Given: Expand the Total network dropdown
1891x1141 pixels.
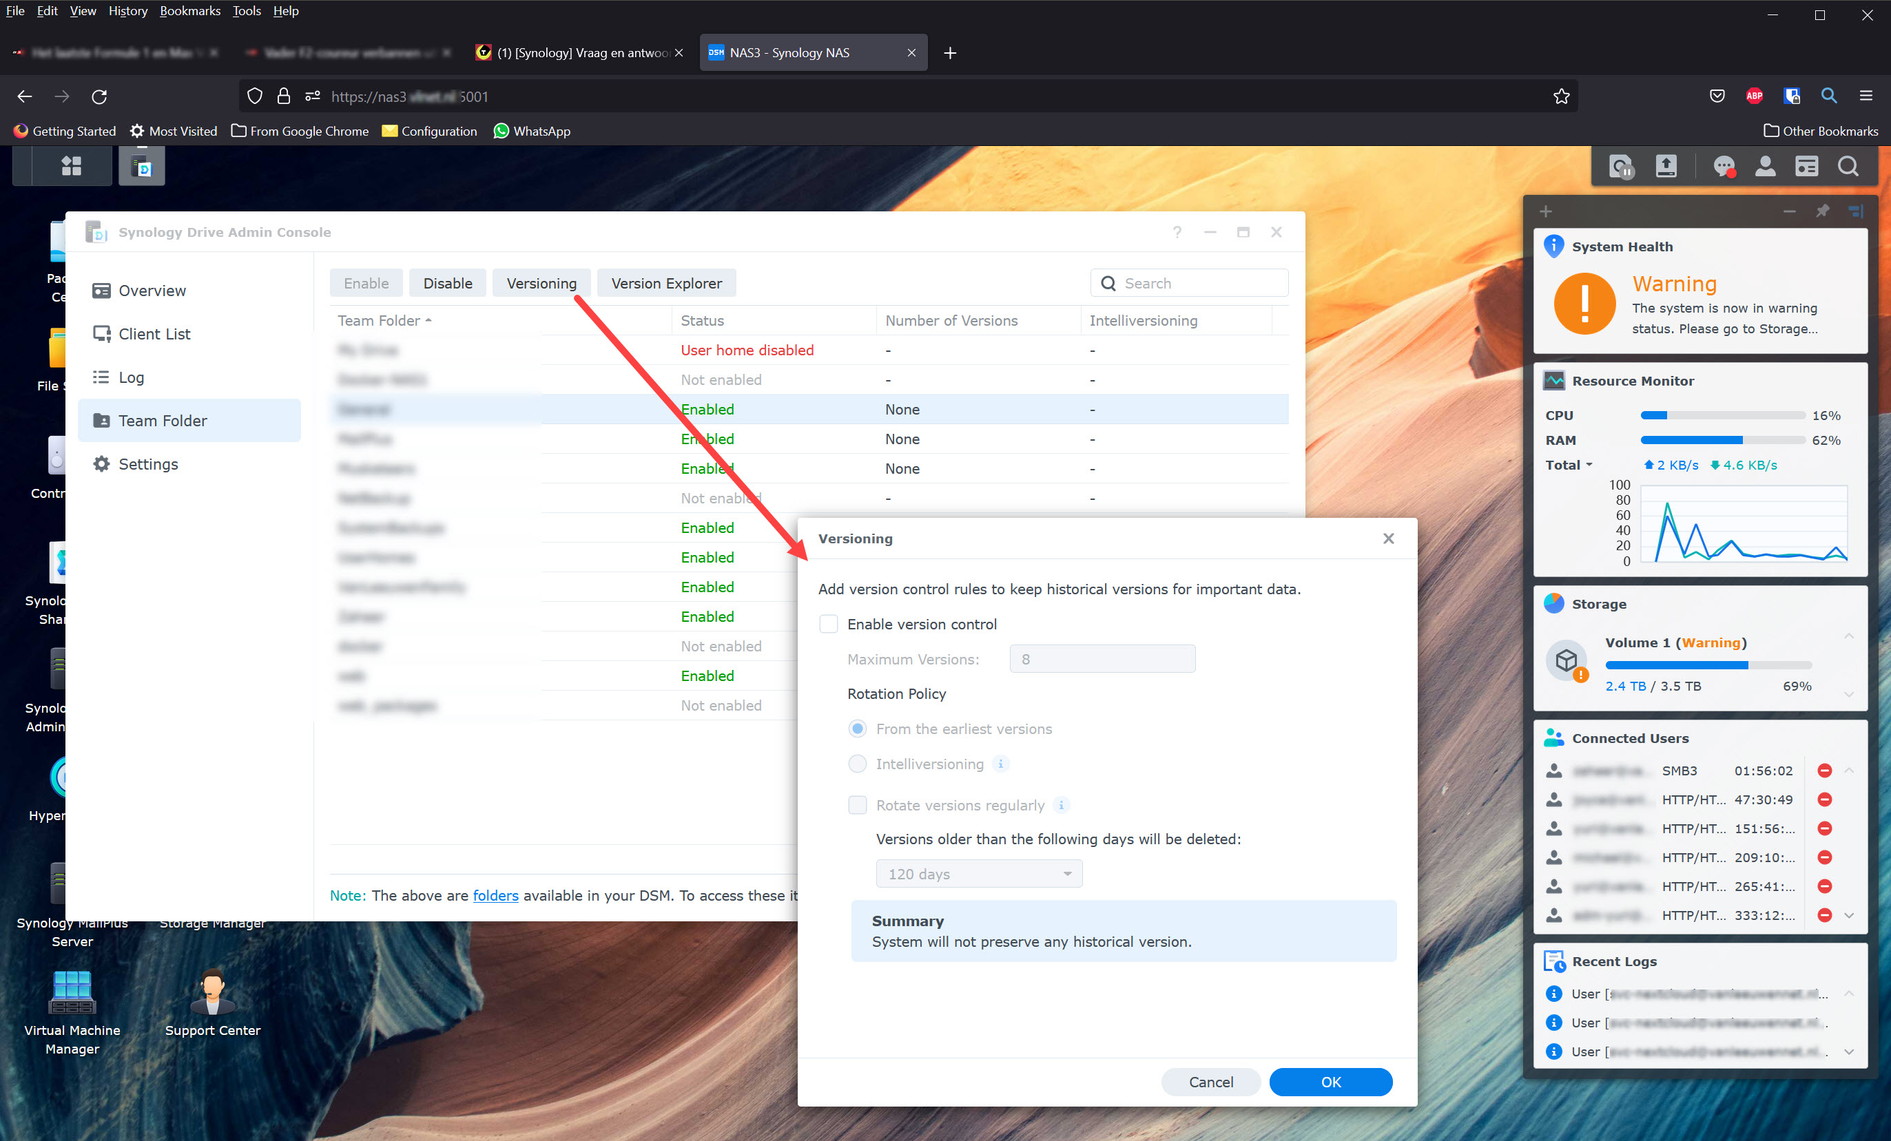Looking at the screenshot, I should [1569, 465].
